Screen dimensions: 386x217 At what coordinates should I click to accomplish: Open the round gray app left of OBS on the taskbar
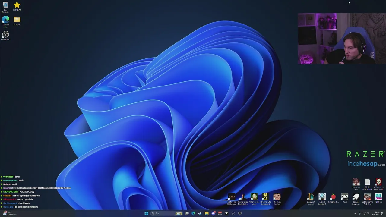(233, 213)
